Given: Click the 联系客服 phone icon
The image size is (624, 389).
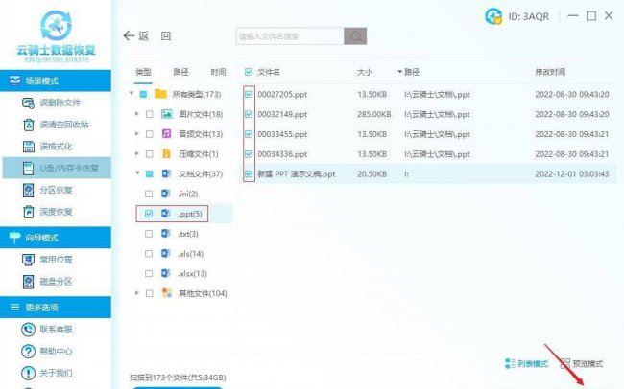Looking at the screenshot, I should (28, 330).
